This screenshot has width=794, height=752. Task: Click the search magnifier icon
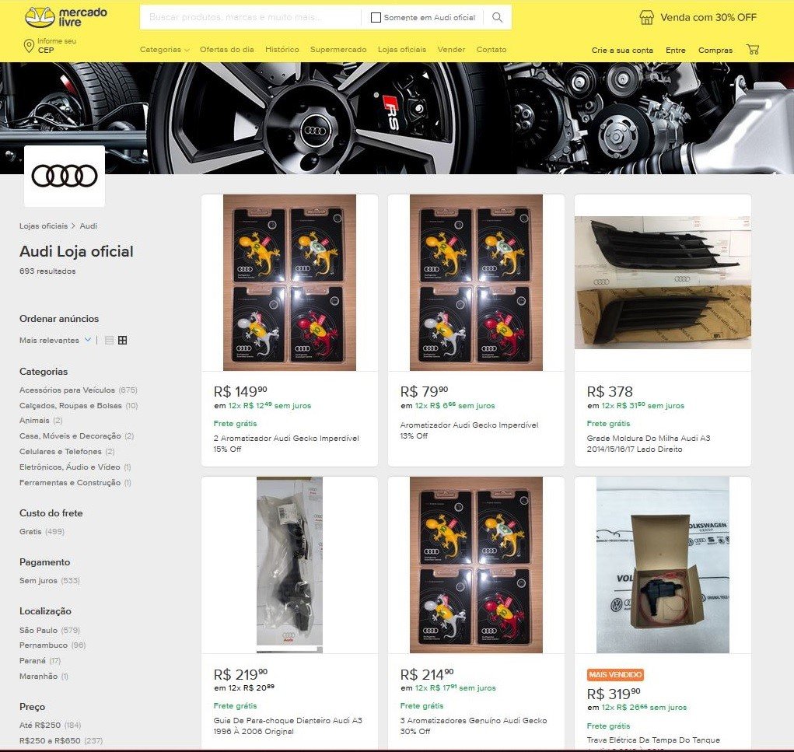[x=498, y=17]
